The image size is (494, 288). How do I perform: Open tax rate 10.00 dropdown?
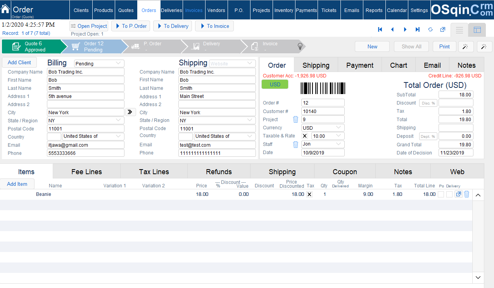pyautogui.click(x=328, y=136)
